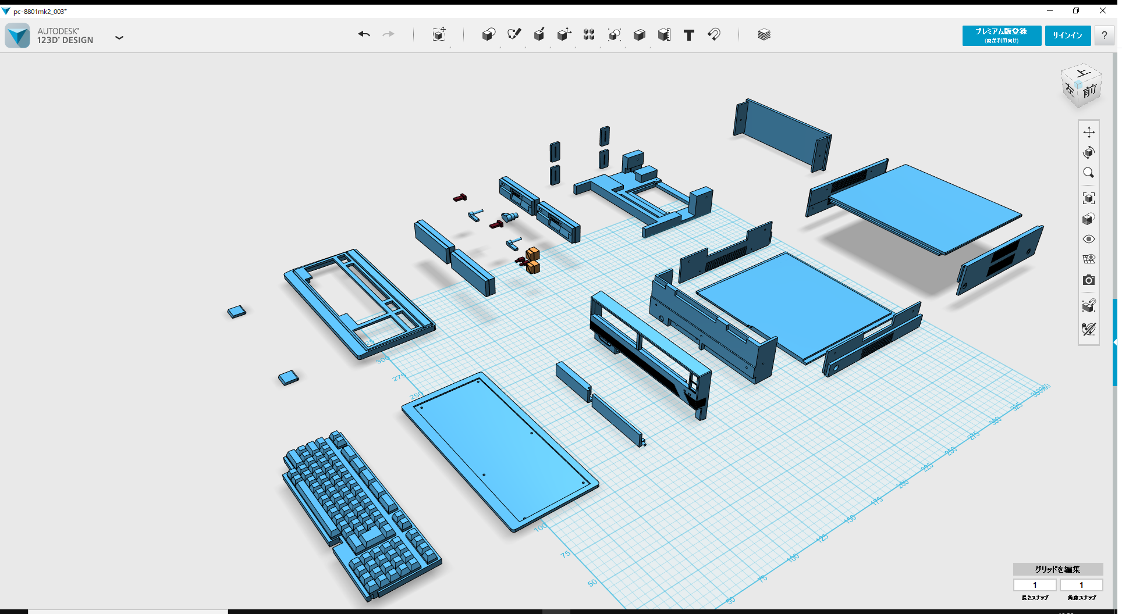The height and width of the screenshot is (614, 1122).
Task: Activate the Pan tool in the sidebar
Action: 1089,132
